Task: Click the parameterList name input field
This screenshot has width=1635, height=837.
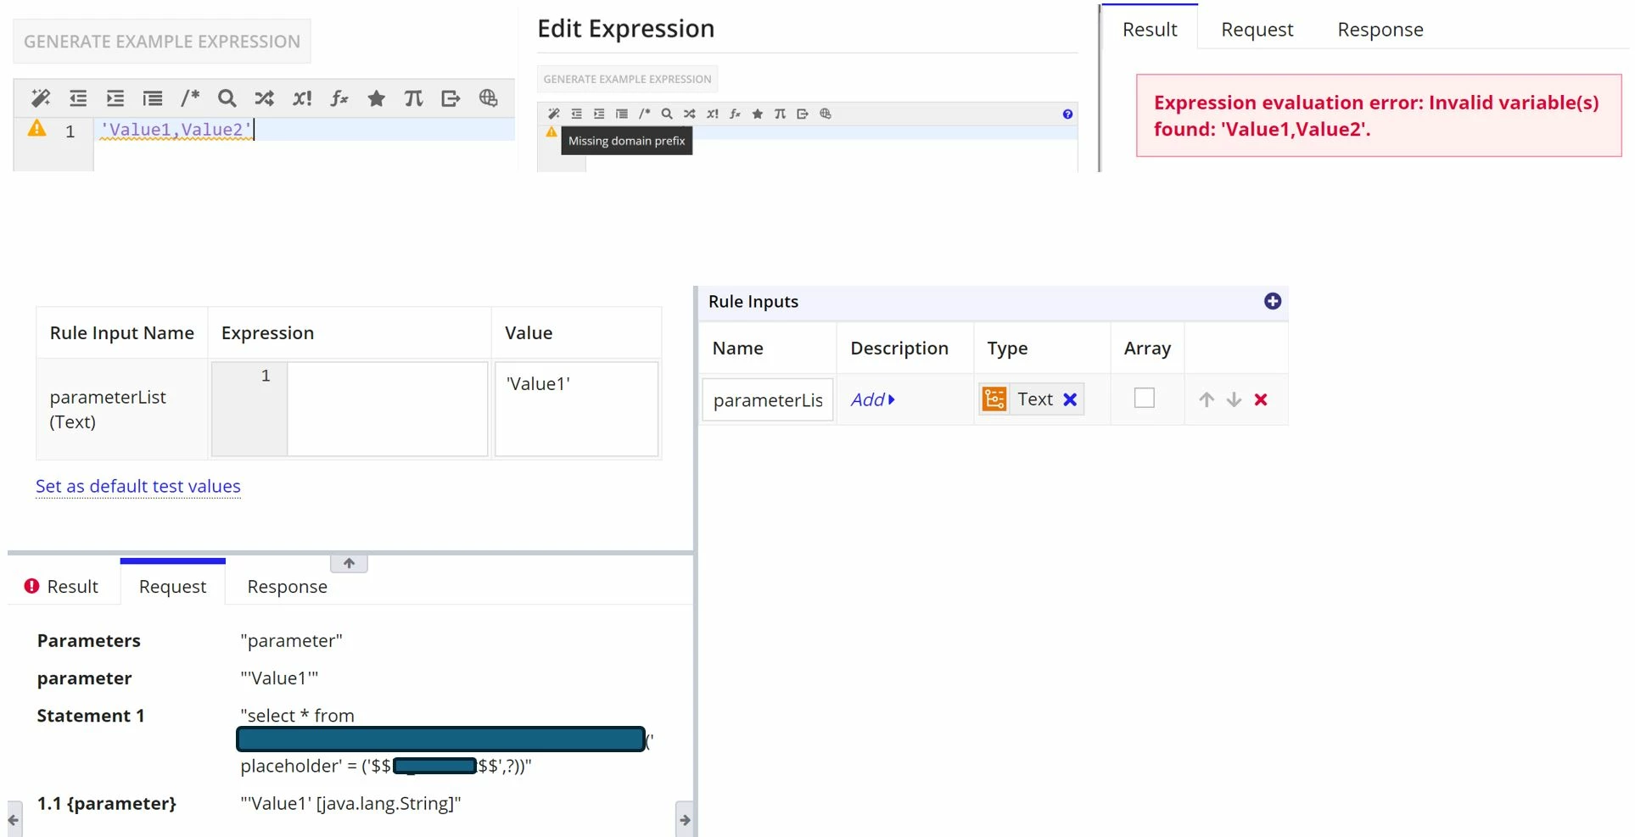Action: click(768, 399)
